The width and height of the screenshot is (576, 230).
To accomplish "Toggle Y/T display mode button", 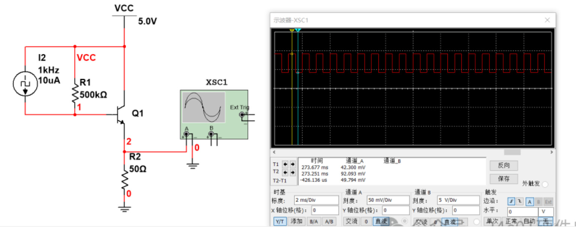I will pos(280,221).
